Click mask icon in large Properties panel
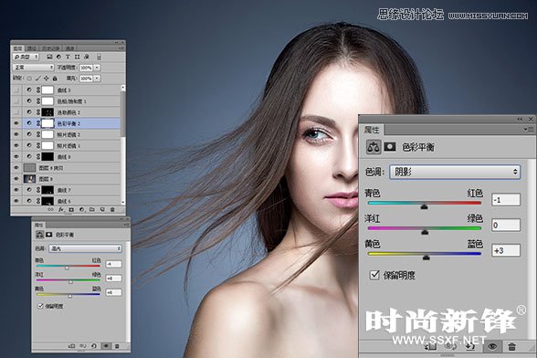 pos(390,147)
